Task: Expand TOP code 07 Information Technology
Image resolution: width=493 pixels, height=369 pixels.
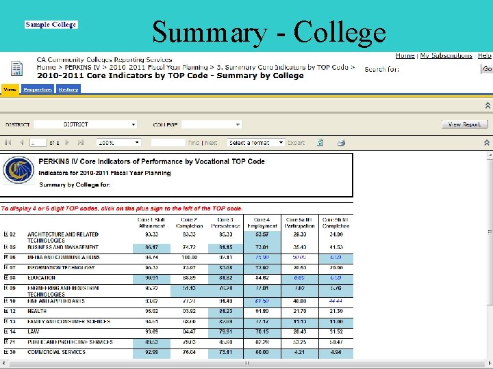Action: (6, 267)
